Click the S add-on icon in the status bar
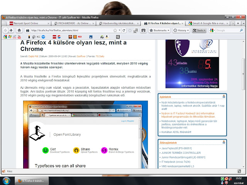Viewport: 247px width, 185px height. pos(239,171)
